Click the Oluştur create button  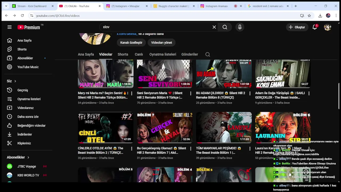click(297, 27)
